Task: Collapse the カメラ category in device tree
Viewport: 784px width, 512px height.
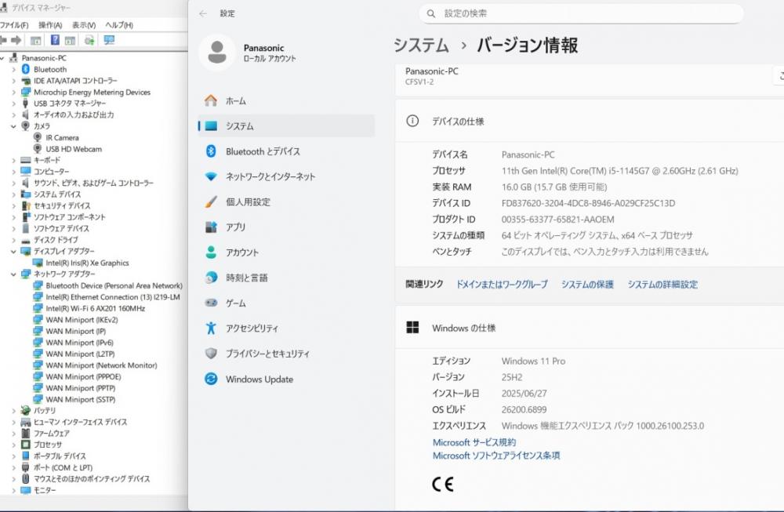Action: tap(13, 126)
